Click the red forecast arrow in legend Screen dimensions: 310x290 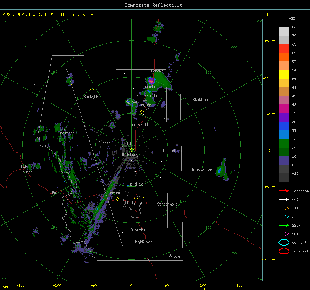[284, 191]
